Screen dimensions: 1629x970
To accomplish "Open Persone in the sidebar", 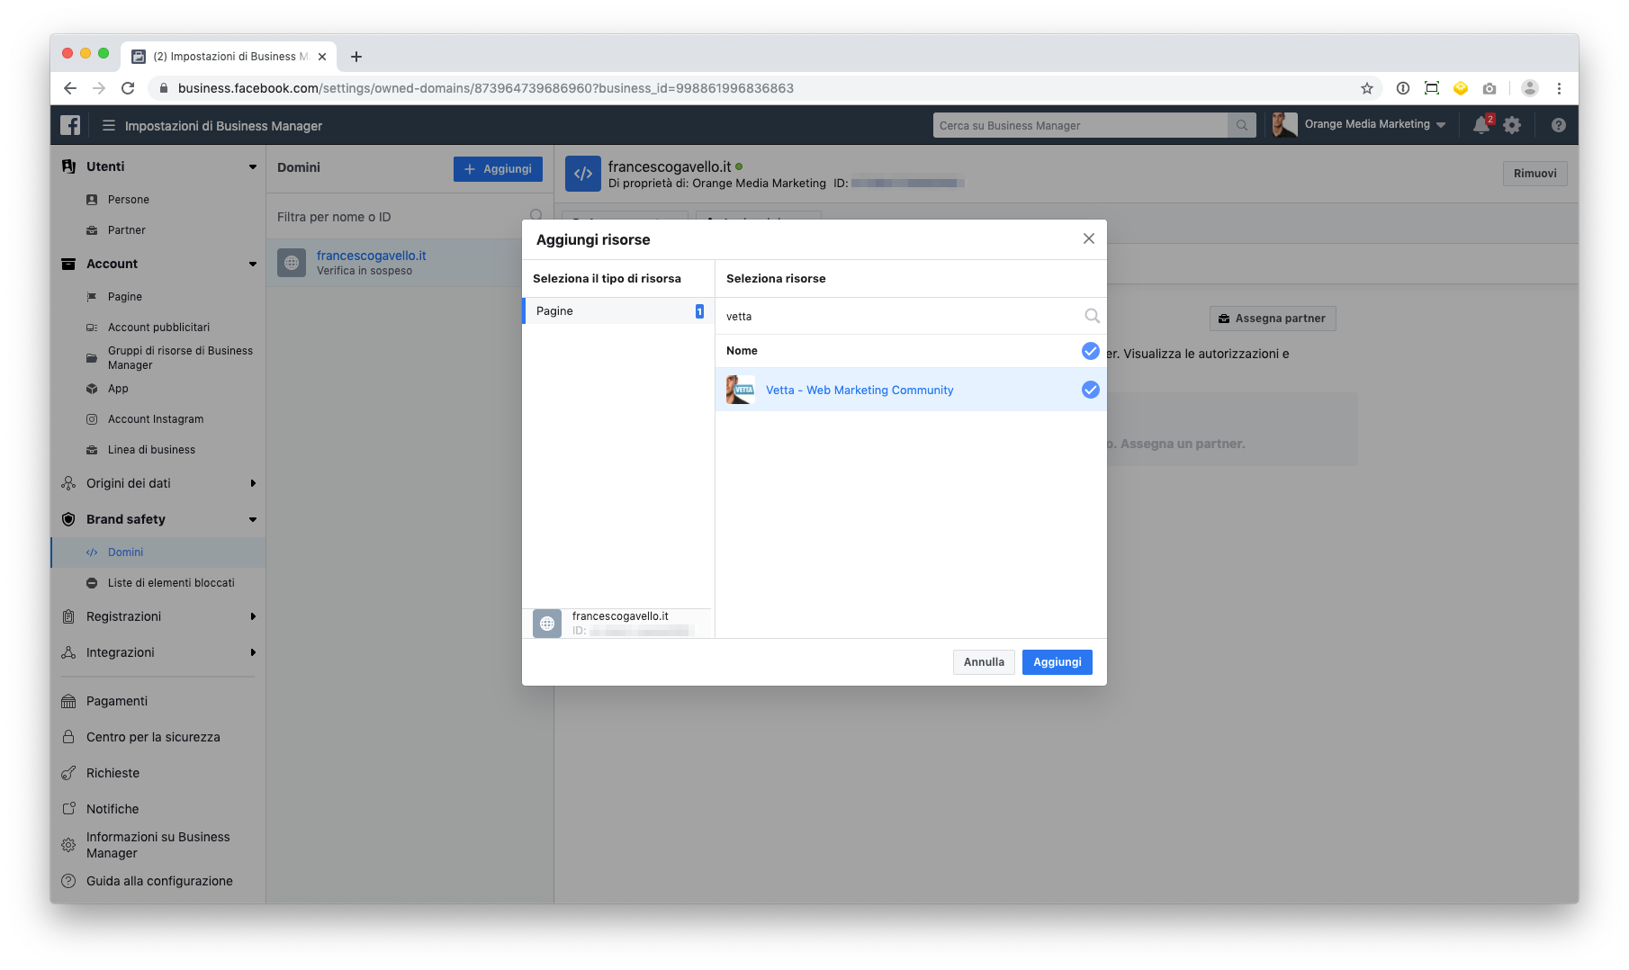I will tap(129, 200).
